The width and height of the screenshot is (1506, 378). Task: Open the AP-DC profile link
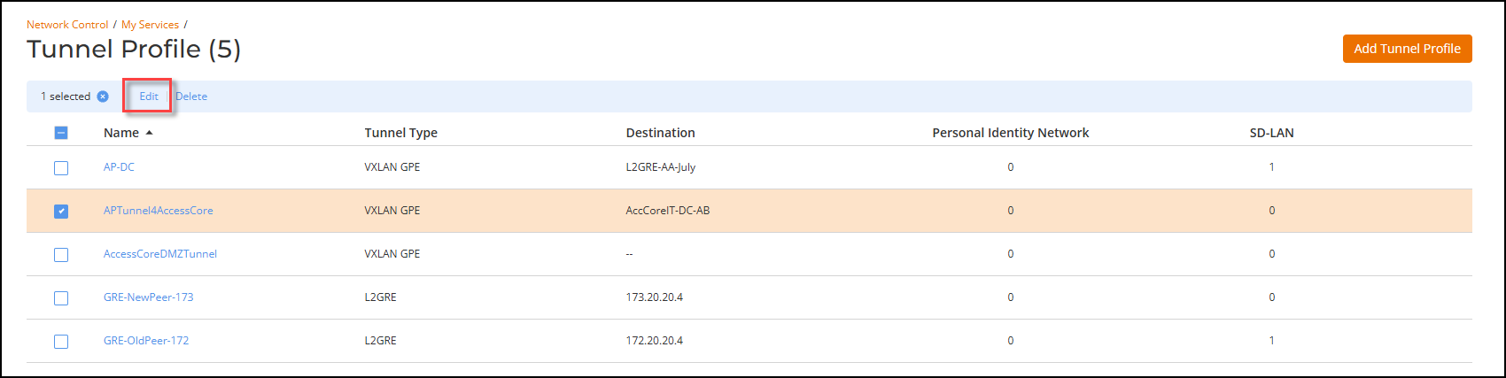119,167
